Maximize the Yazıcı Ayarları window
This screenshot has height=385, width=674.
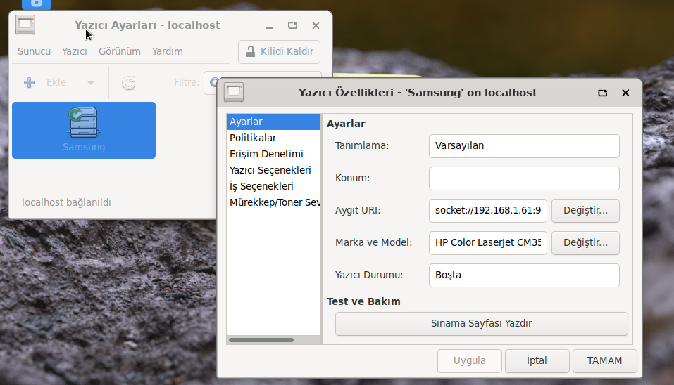(x=293, y=25)
